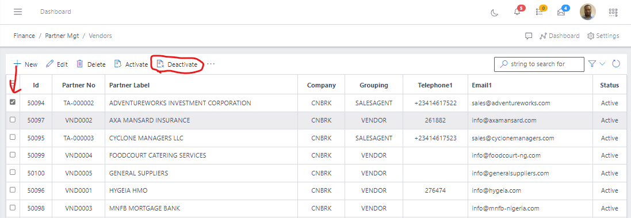
Task: Refresh the vendors grid
Action: pos(616,63)
